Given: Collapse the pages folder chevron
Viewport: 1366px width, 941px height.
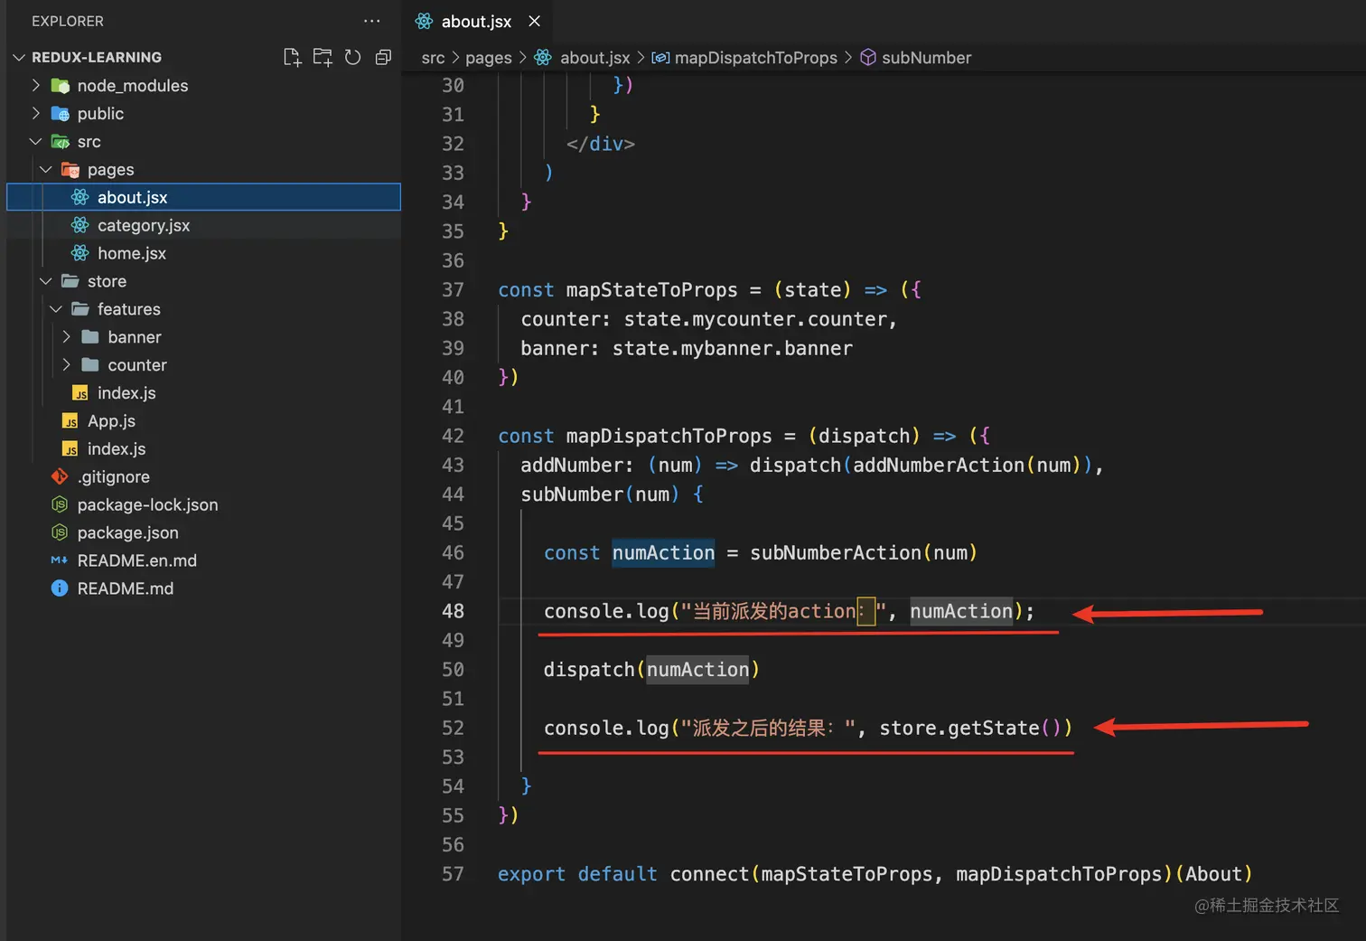Looking at the screenshot, I should click(46, 170).
